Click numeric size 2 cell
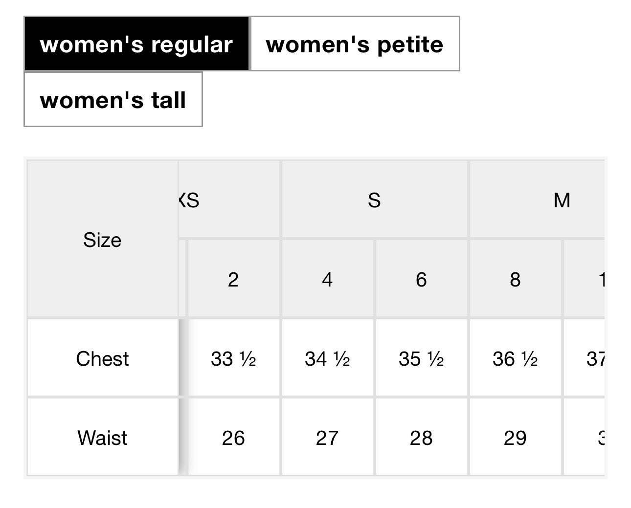Viewport: 631px width, 508px height. coord(233,279)
